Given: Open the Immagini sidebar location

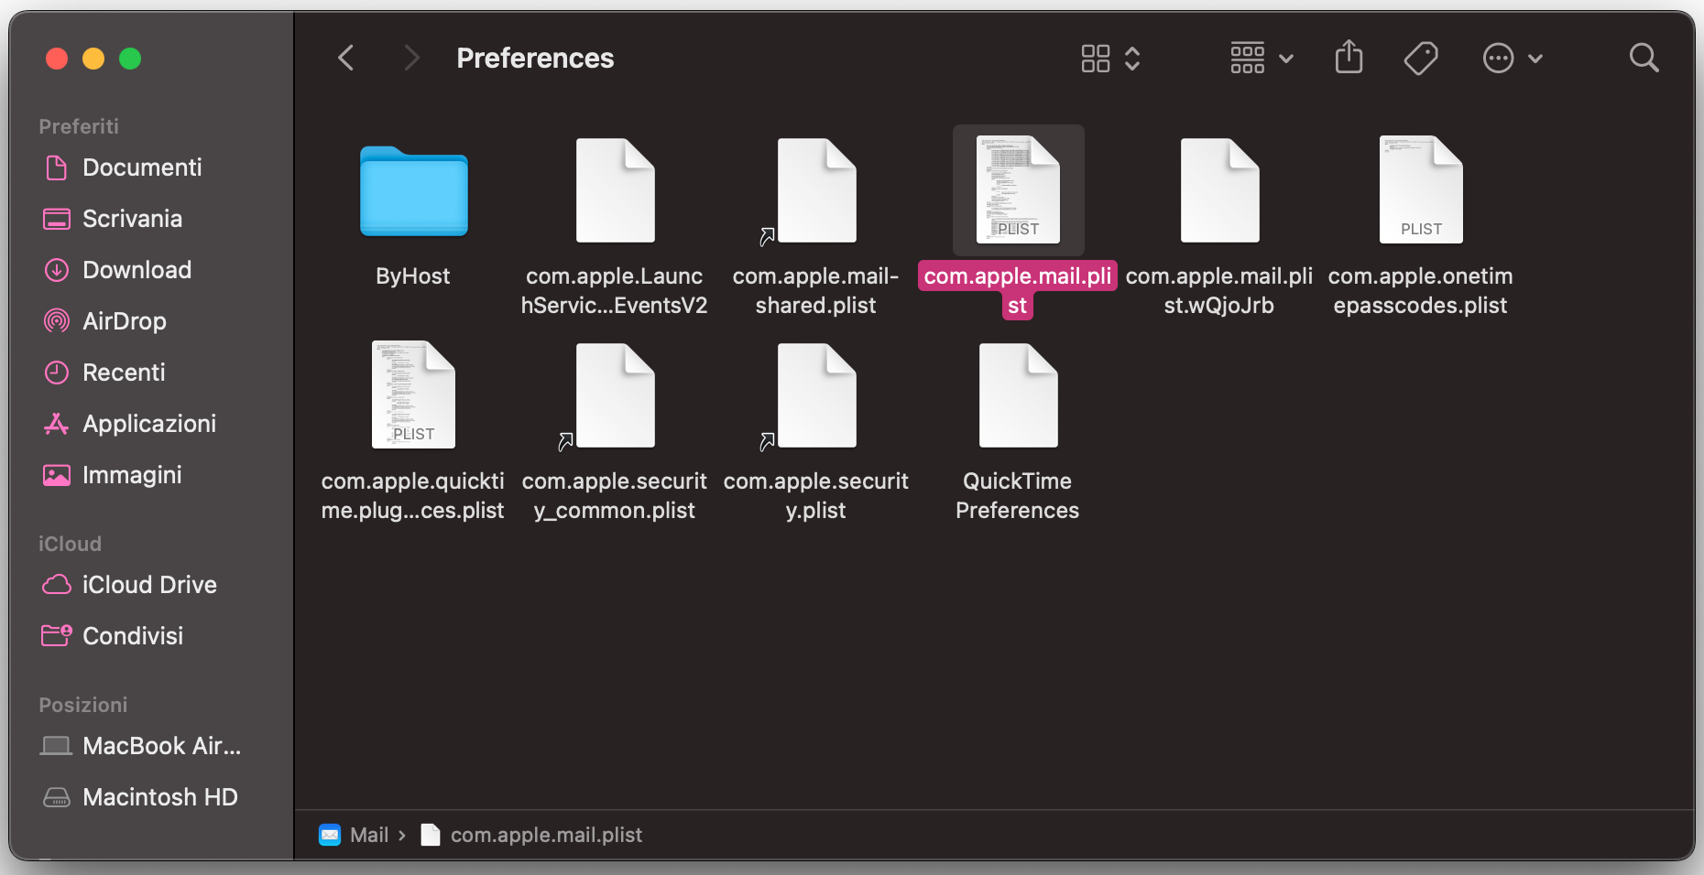Looking at the screenshot, I should click(133, 474).
